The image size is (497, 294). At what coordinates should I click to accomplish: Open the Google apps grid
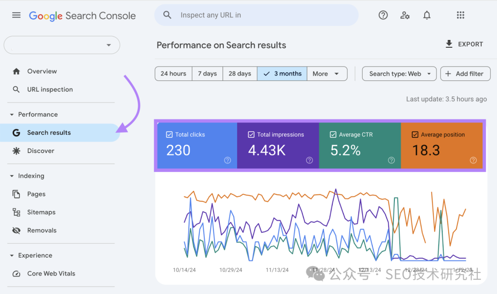pyautogui.click(x=461, y=15)
